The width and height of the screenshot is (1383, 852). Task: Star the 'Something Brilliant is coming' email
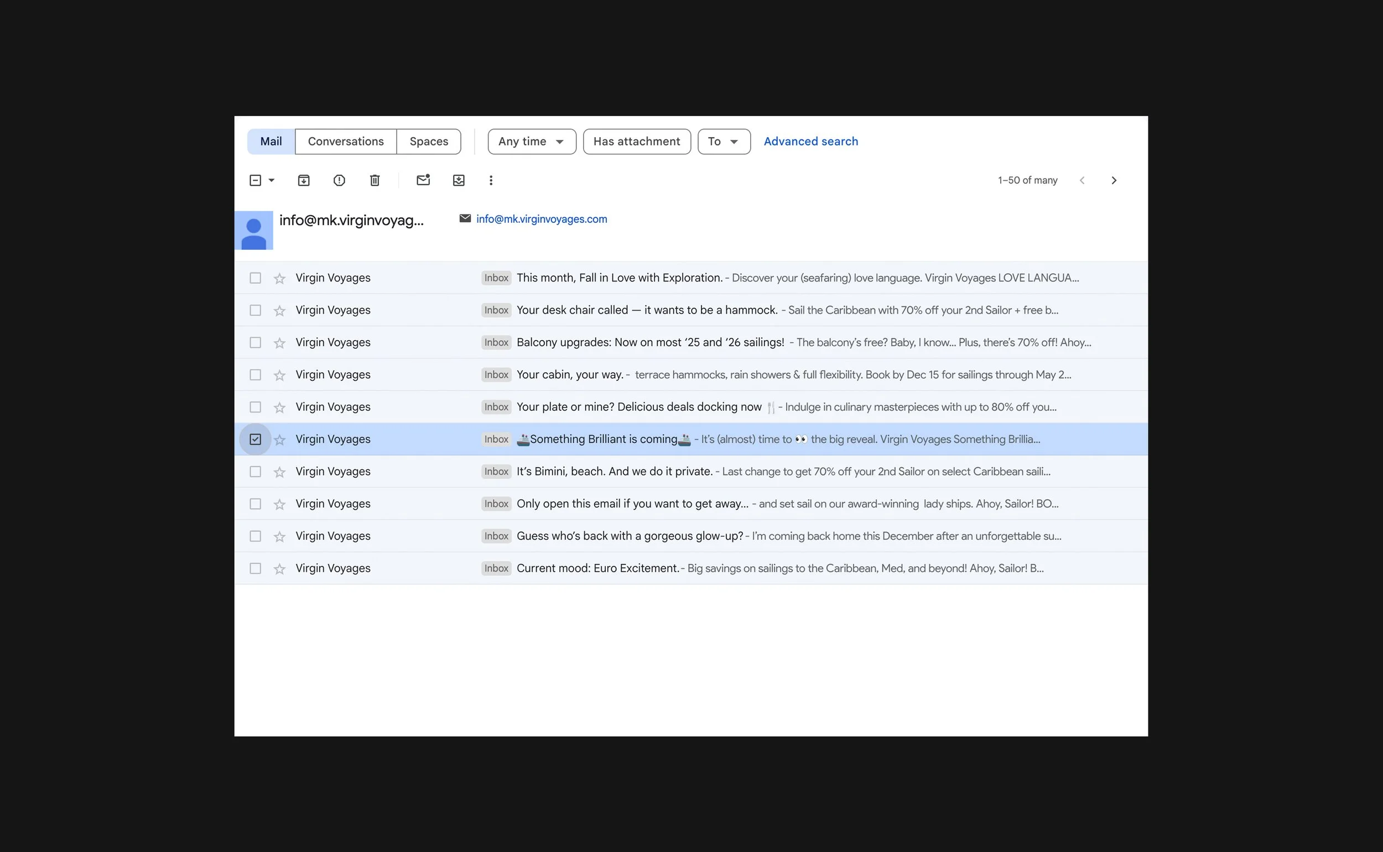[279, 440]
